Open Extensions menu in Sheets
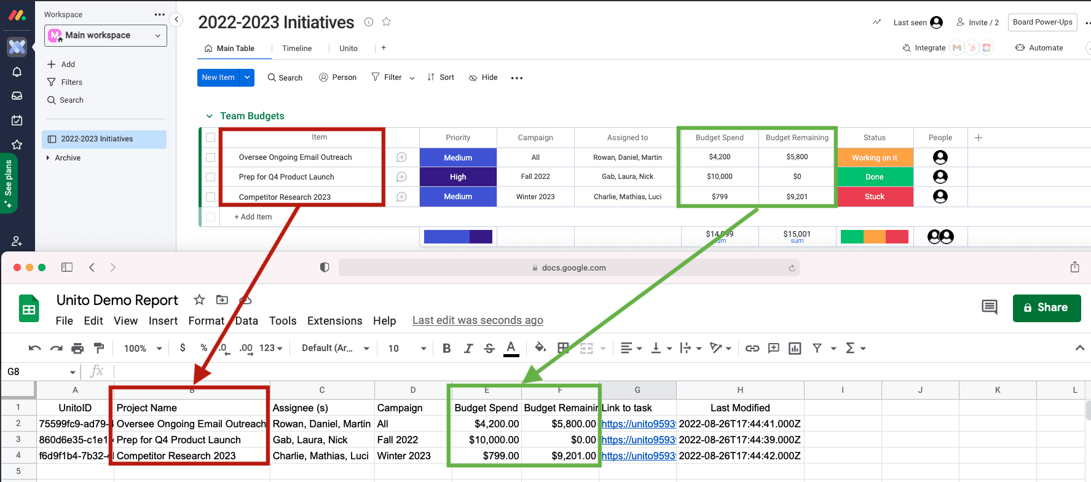The height and width of the screenshot is (482, 1091). tap(335, 321)
